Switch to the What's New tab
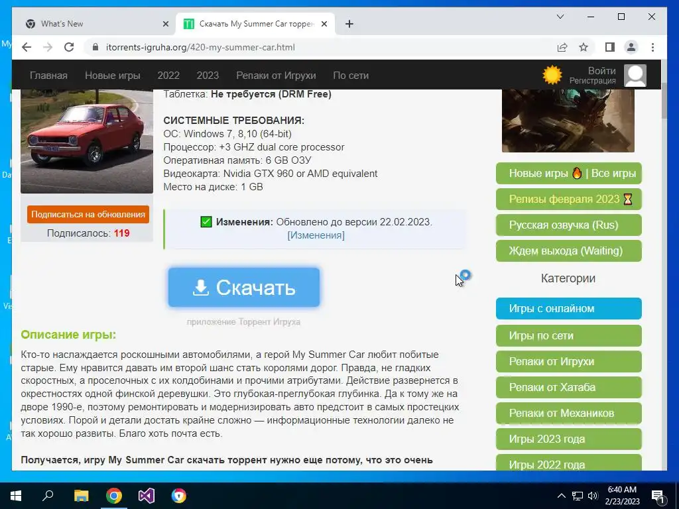This screenshot has width=679, height=509. pyautogui.click(x=97, y=24)
